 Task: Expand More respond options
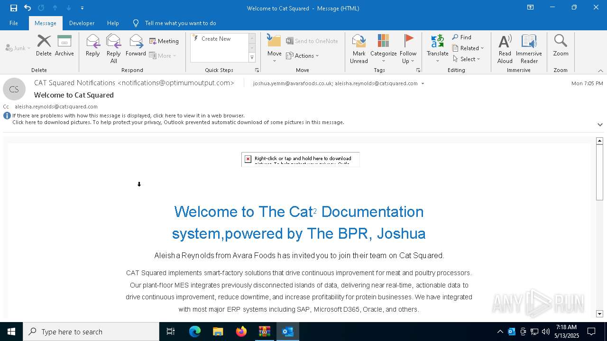pos(163,55)
